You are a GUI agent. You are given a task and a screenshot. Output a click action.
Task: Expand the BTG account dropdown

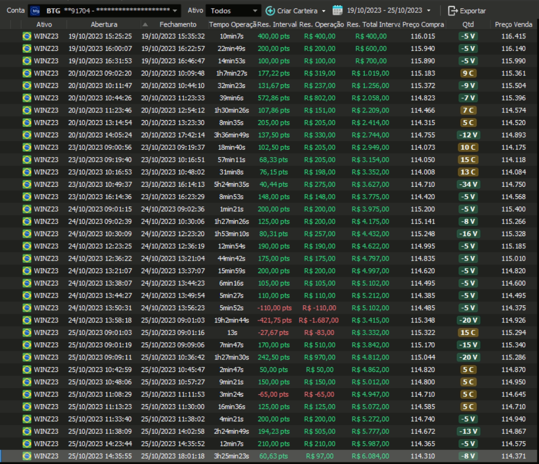[x=175, y=10]
